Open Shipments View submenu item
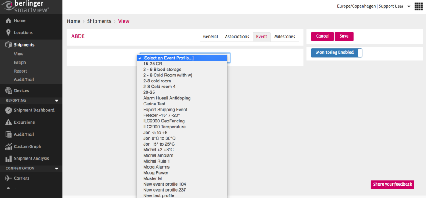Viewport: 426px width, 198px height. pos(19,54)
